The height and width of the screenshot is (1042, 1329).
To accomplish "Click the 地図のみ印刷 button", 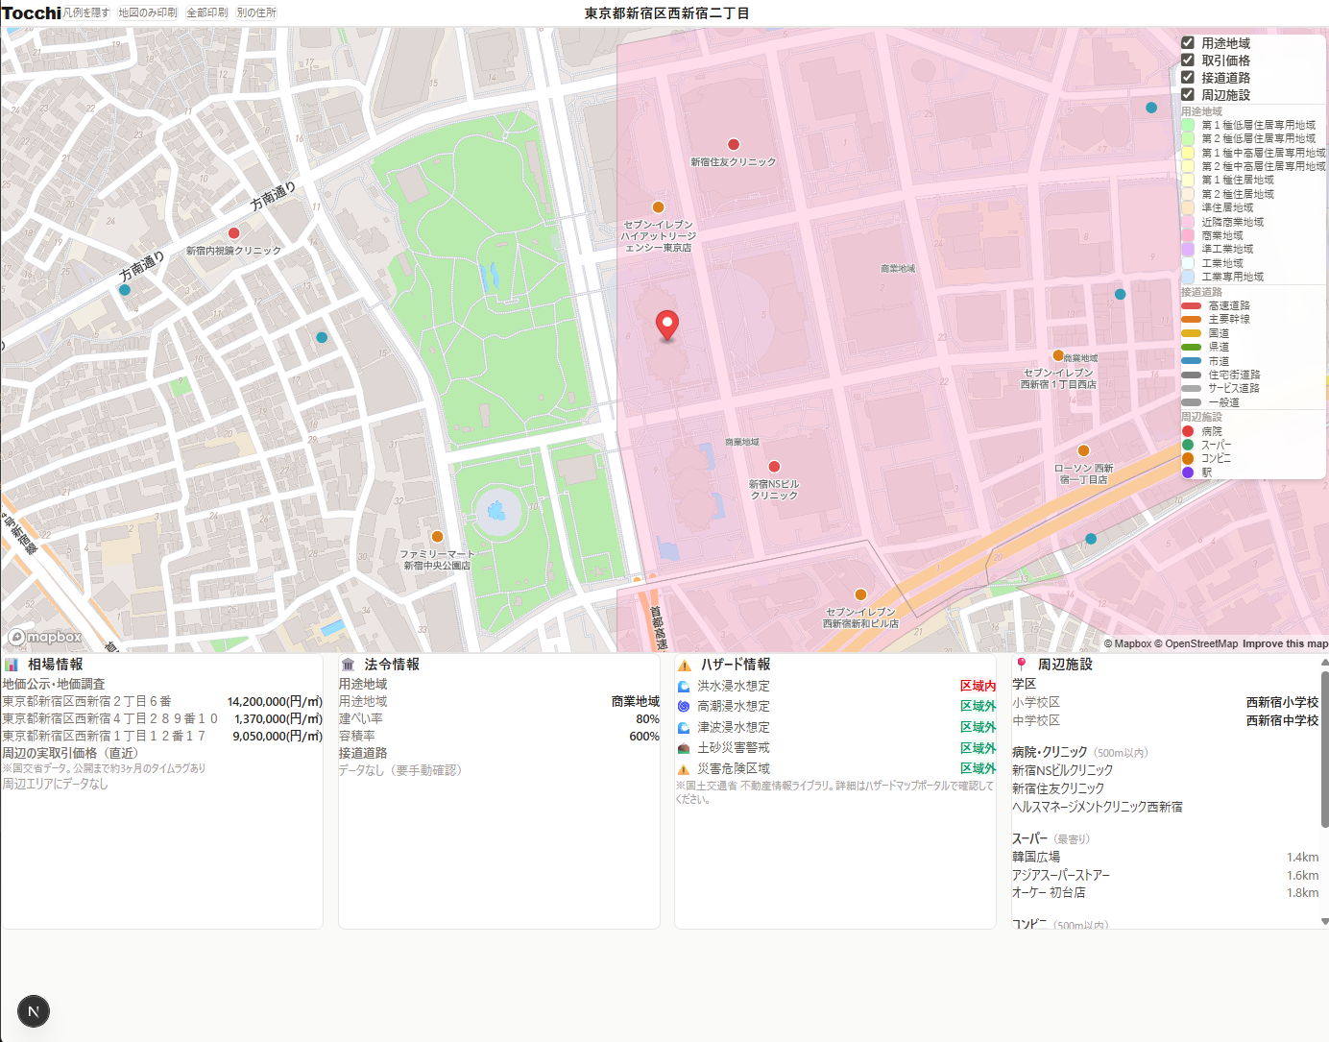I will pyautogui.click(x=148, y=12).
